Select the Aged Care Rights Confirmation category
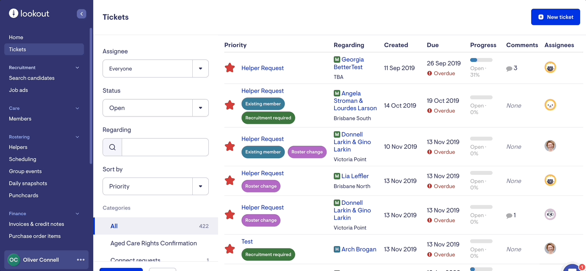586x271 pixels. click(153, 243)
